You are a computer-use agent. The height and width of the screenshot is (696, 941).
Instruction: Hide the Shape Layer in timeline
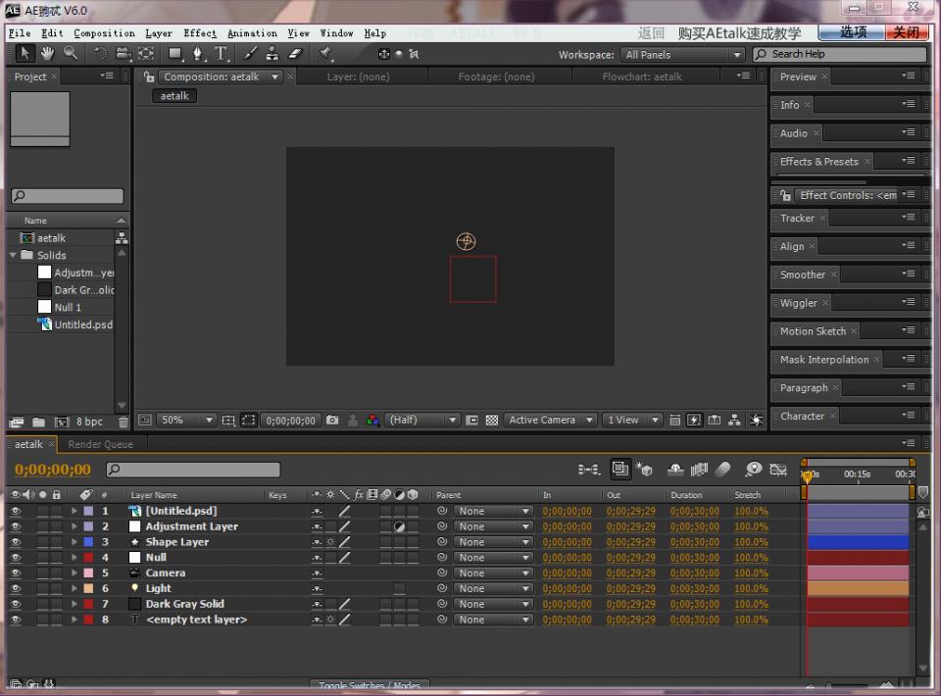click(15, 542)
